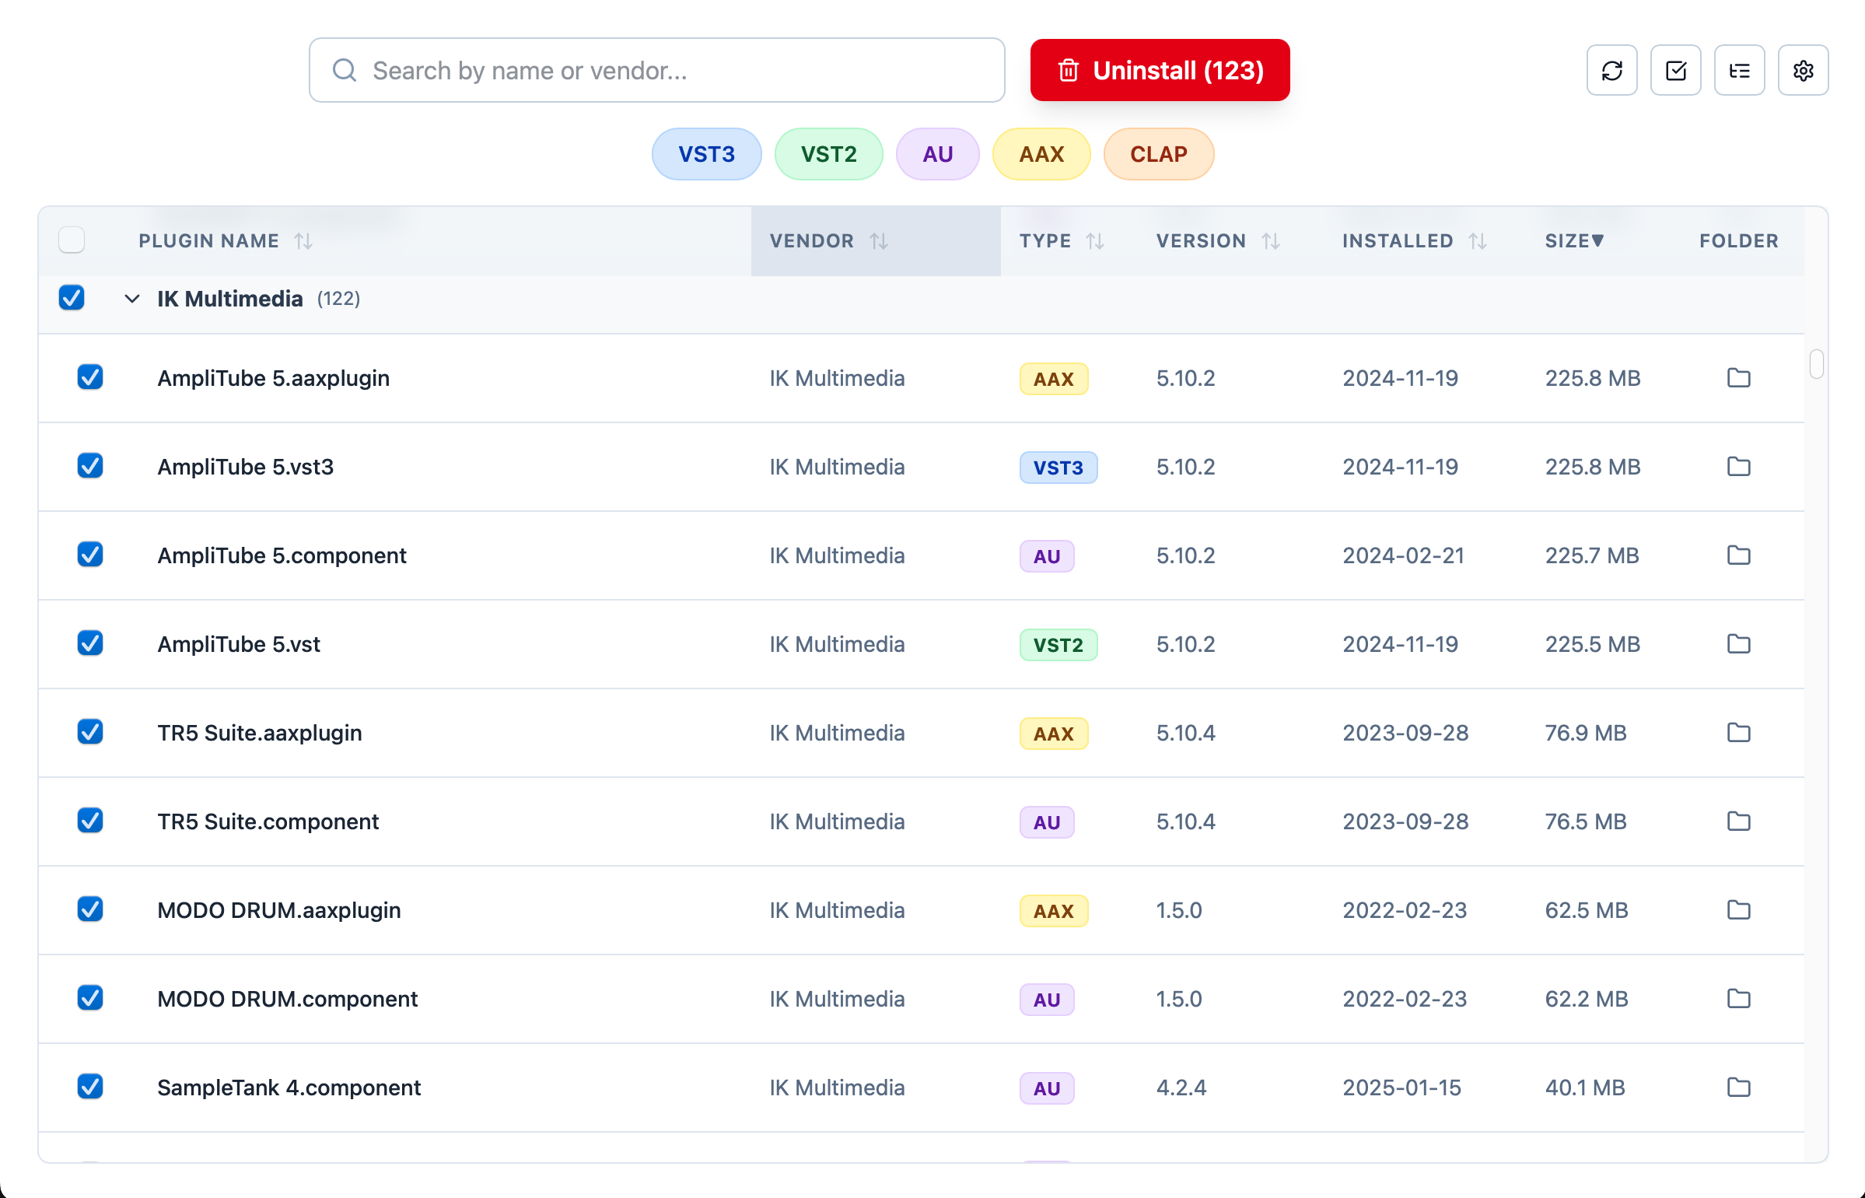The image size is (1865, 1198).
Task: Click the Plugin Name sort arrows icon
Action: click(x=303, y=241)
